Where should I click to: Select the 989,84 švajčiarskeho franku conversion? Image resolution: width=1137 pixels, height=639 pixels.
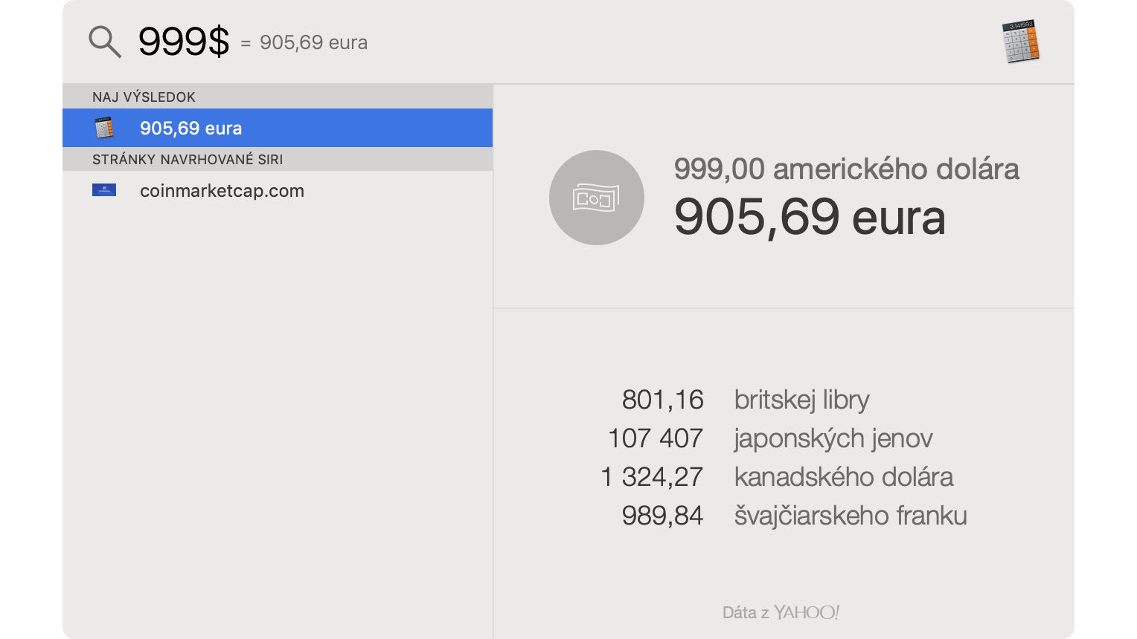tap(794, 516)
